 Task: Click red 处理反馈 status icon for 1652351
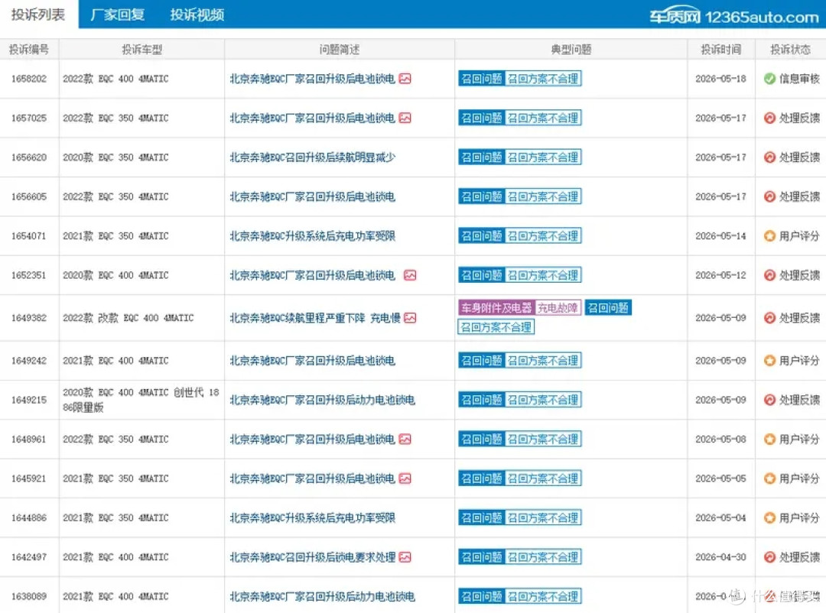[769, 275]
